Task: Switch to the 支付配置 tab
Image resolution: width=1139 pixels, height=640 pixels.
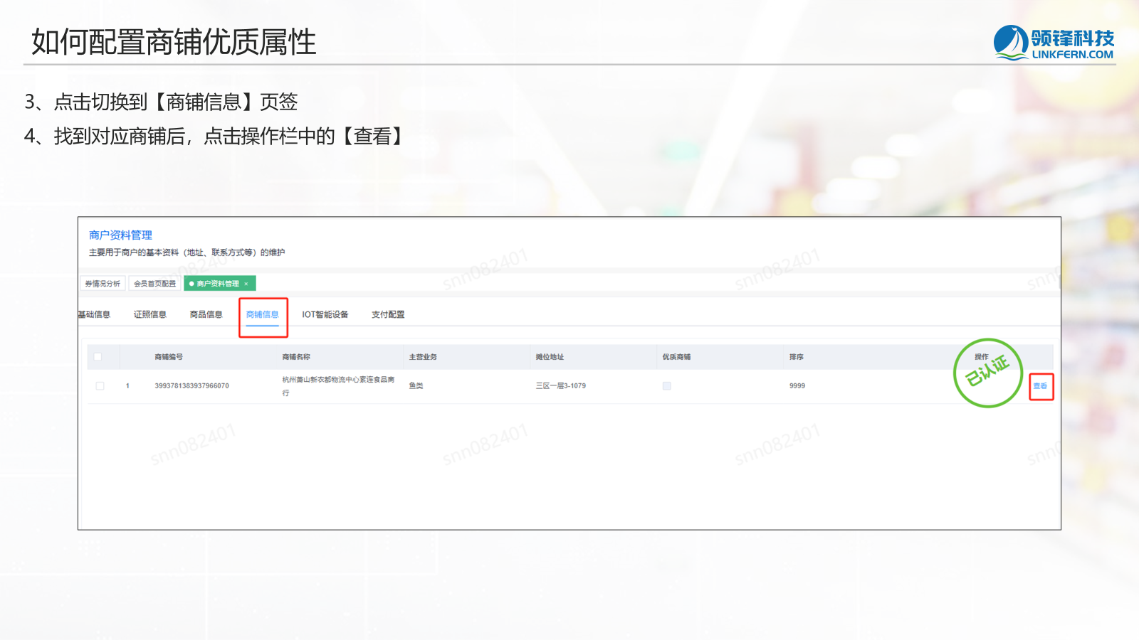Action: (388, 314)
